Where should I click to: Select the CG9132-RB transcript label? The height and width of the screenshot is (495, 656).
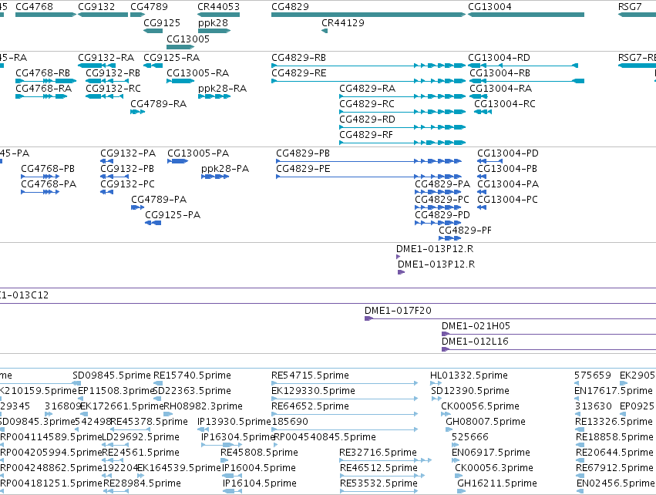pyautogui.click(x=113, y=72)
